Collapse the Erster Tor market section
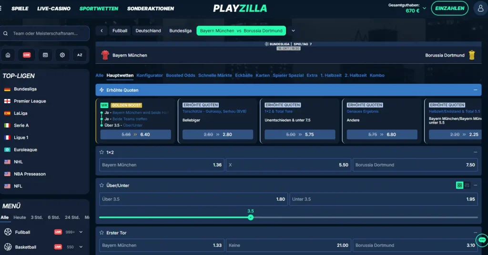 tap(475, 233)
